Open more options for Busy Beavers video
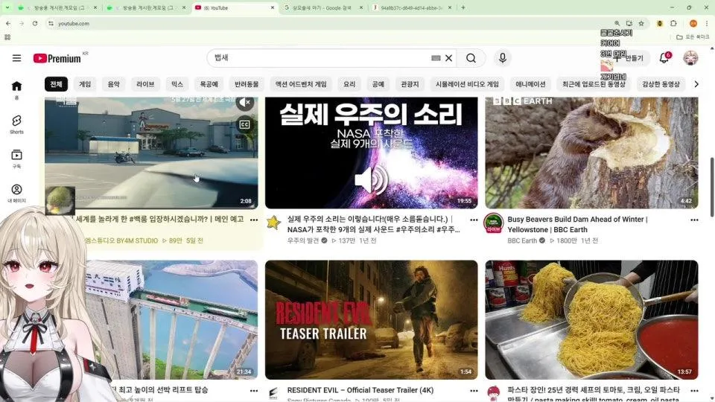 pyautogui.click(x=694, y=220)
